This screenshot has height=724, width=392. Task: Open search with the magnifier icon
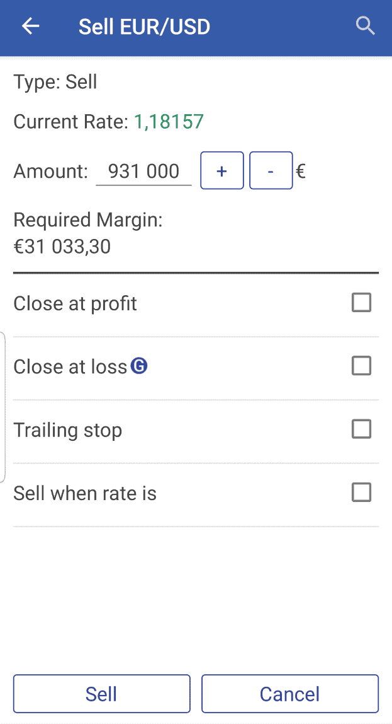(366, 26)
